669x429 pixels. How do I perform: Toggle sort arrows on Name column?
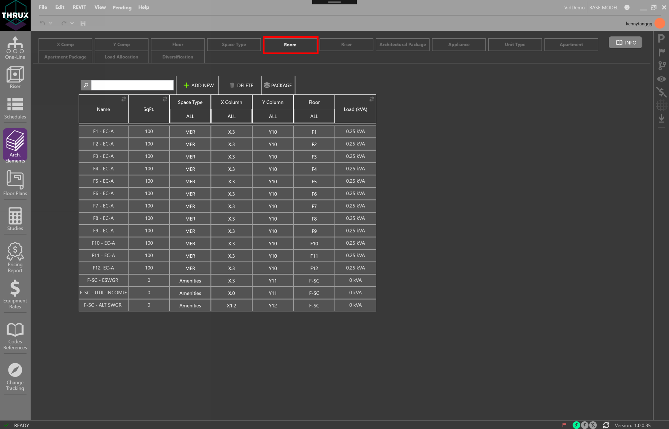pyautogui.click(x=124, y=99)
